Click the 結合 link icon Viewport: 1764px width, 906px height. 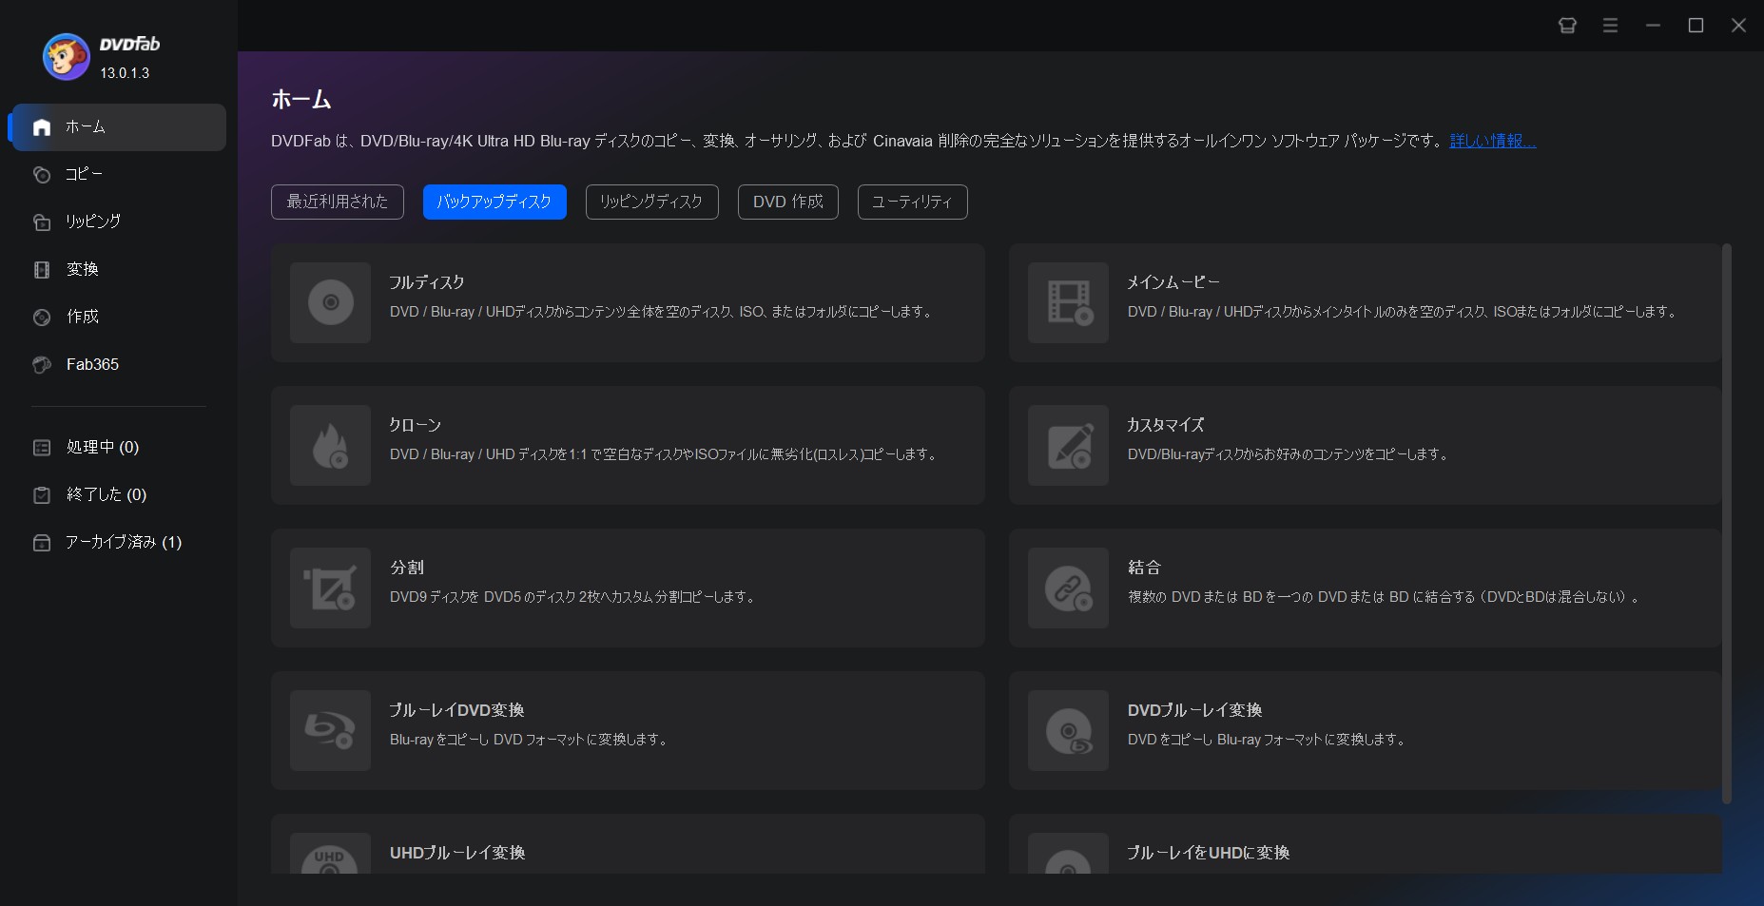pyautogui.click(x=1068, y=588)
